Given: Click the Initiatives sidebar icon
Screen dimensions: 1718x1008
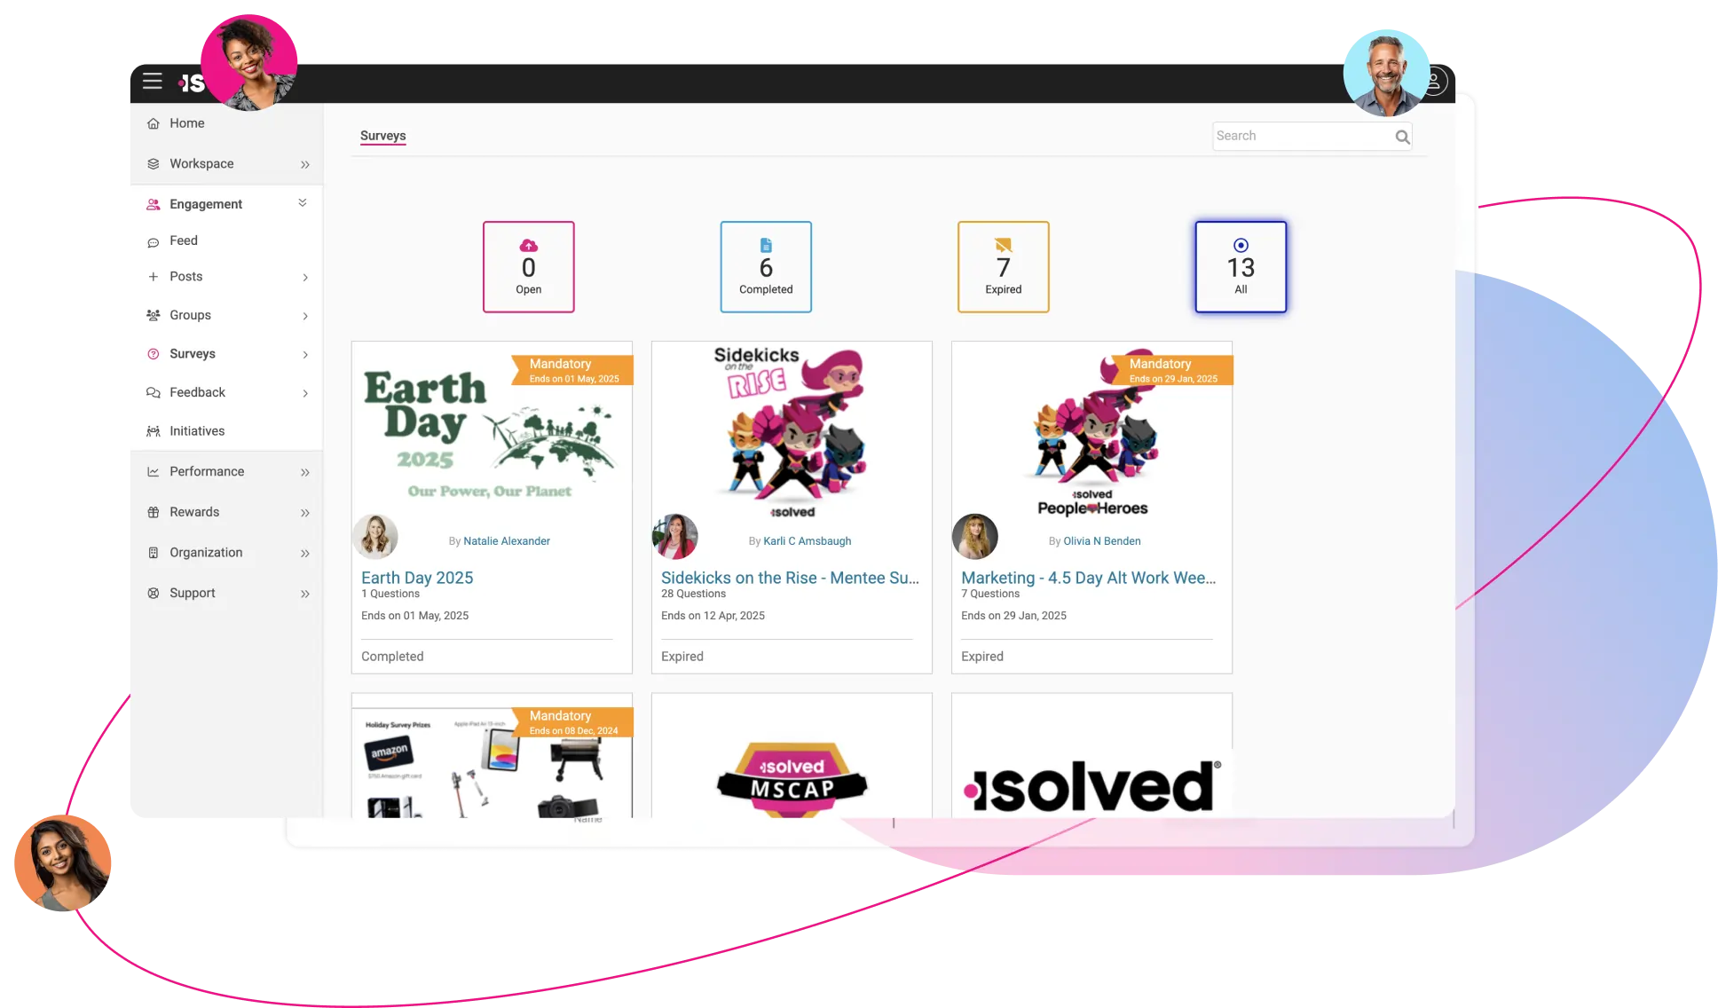Looking at the screenshot, I should pyautogui.click(x=154, y=431).
